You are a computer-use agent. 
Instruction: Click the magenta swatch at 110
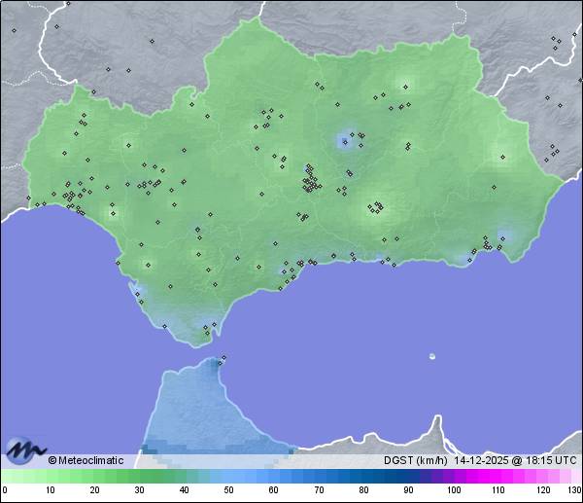498,476
